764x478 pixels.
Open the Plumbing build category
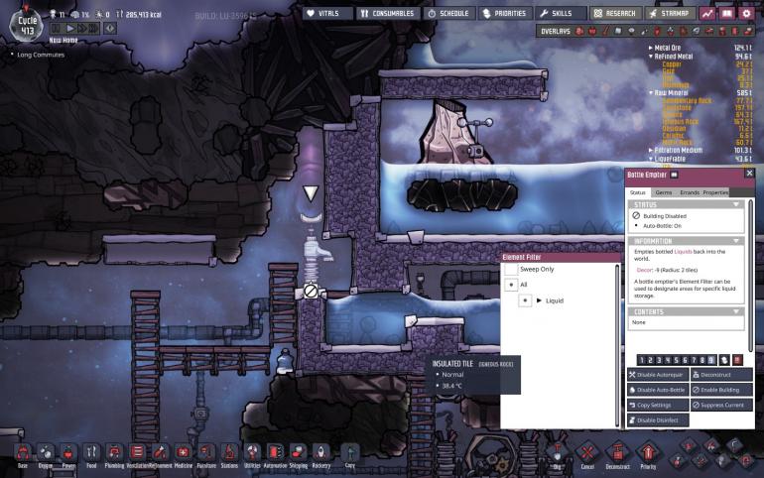point(114,453)
